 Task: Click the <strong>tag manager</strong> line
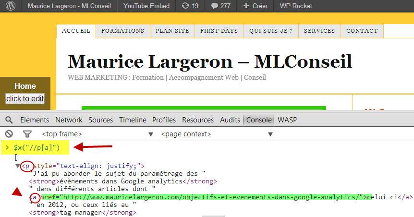pos(83,213)
